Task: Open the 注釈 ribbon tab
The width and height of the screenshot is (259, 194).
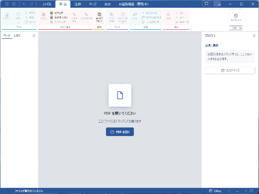Action: (x=78, y=4)
